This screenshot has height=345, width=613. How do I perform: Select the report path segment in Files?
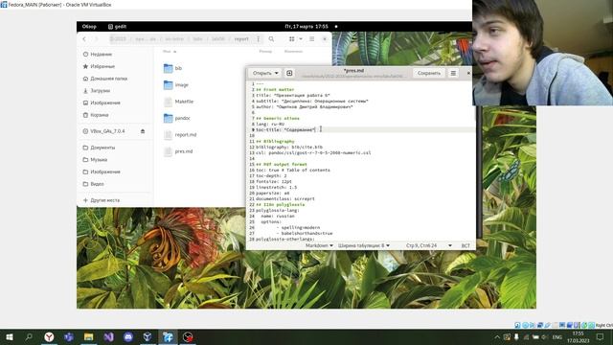click(x=241, y=39)
